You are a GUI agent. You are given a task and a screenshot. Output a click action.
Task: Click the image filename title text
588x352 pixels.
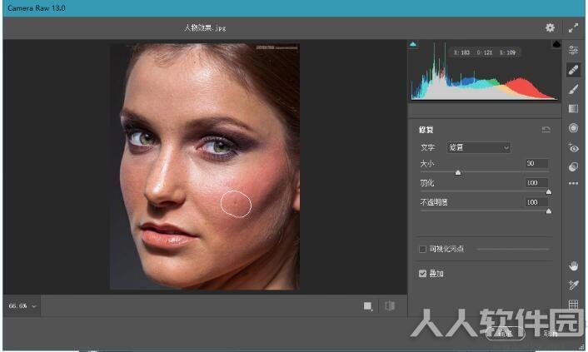(205, 27)
